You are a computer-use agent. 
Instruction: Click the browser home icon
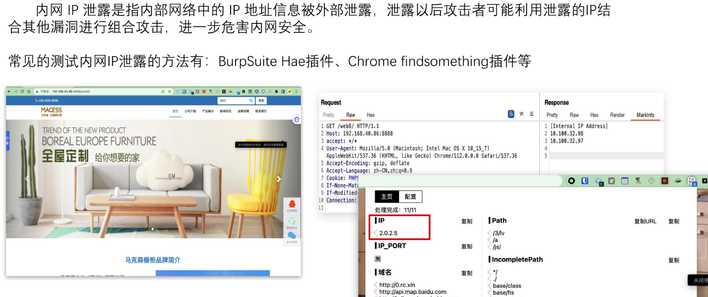29,91
